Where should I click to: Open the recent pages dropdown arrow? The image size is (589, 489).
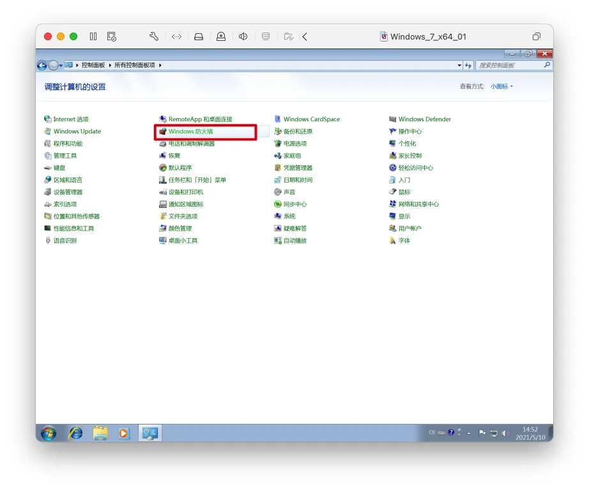(61, 66)
